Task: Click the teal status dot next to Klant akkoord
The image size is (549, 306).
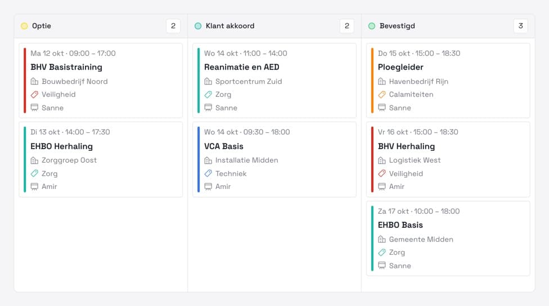Action: pyautogui.click(x=198, y=26)
